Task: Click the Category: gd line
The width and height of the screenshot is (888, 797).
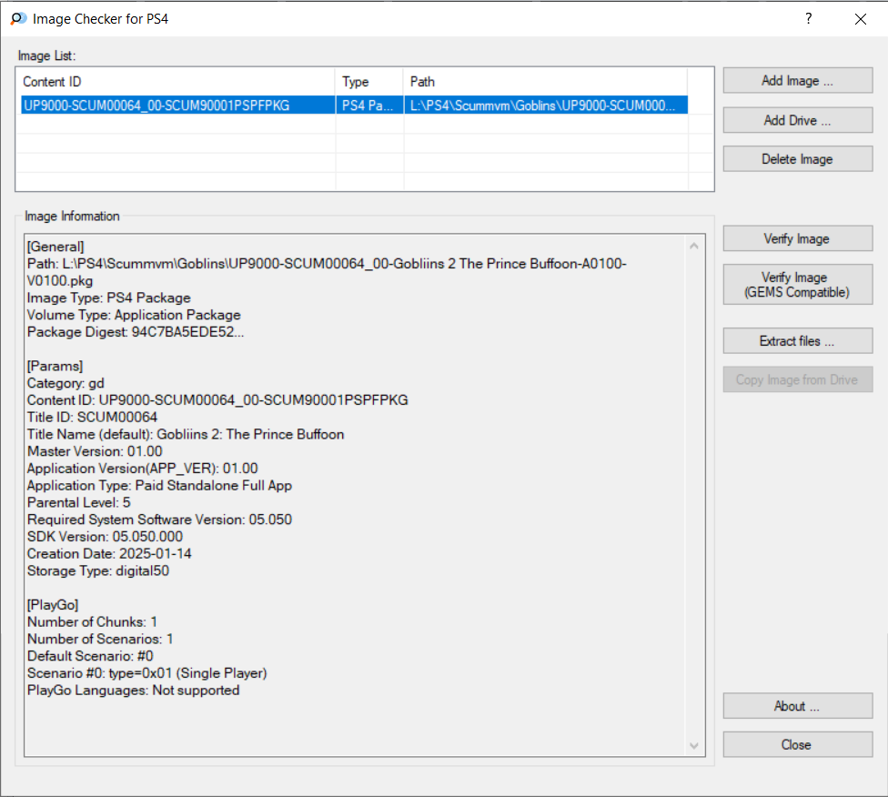Action: pos(66,383)
